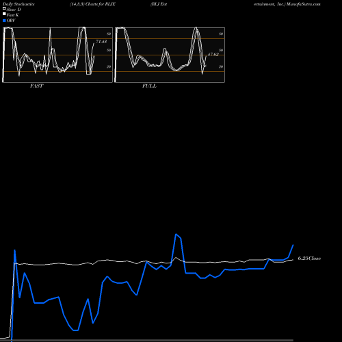The image size is (342, 342).
Task: Click the 71.43 value in FAST chart
Action: coord(101,42)
